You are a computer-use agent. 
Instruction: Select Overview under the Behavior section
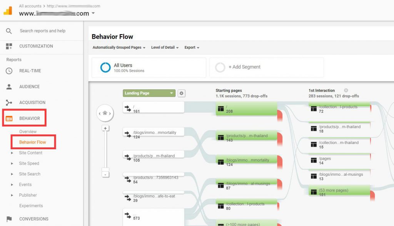(28, 132)
